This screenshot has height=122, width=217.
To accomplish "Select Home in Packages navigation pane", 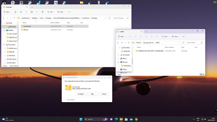I will click(x=10, y=23).
